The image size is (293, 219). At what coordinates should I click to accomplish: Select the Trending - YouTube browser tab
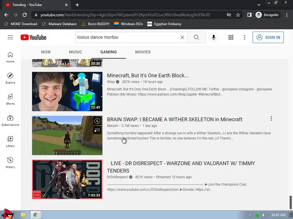36,5
